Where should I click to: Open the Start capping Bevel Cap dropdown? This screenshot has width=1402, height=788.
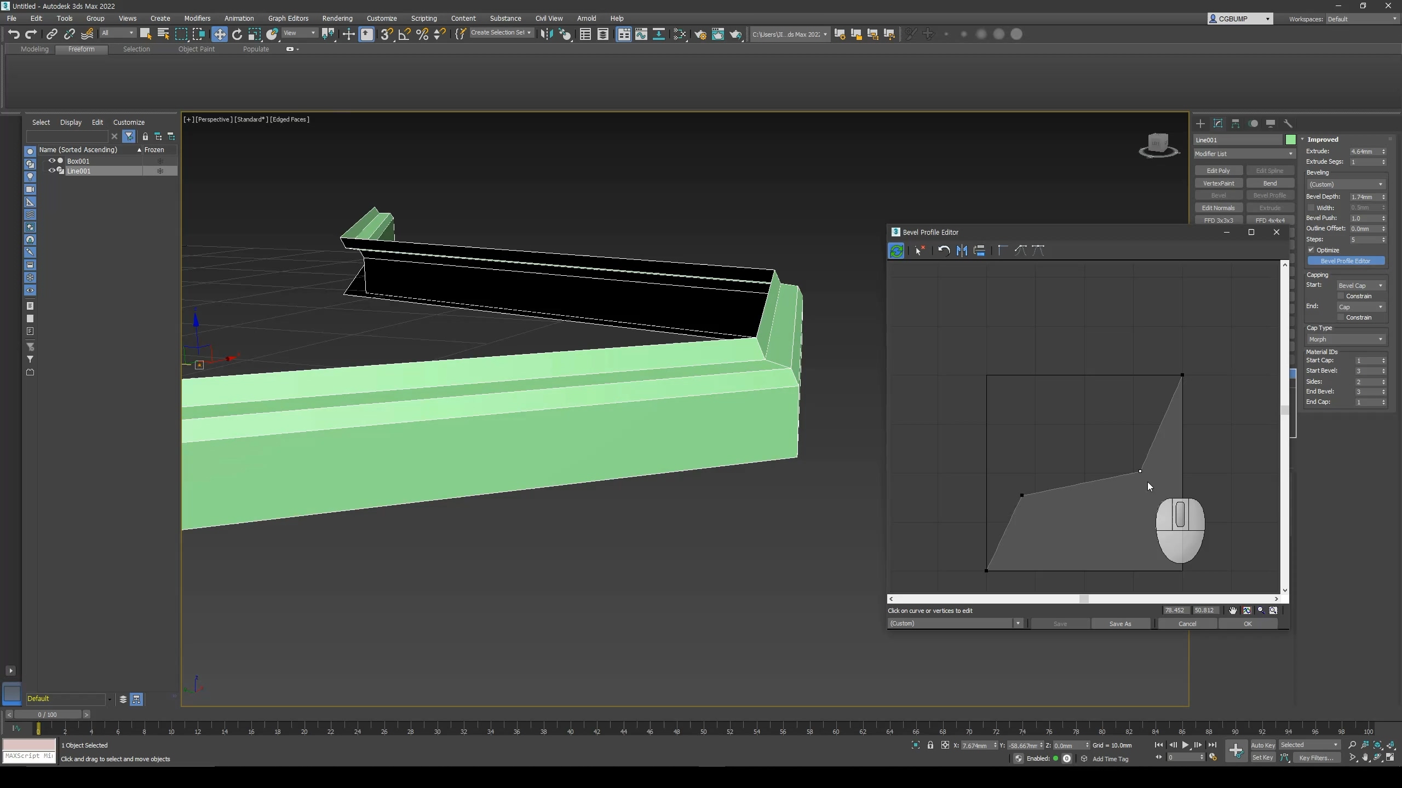pos(1360,286)
